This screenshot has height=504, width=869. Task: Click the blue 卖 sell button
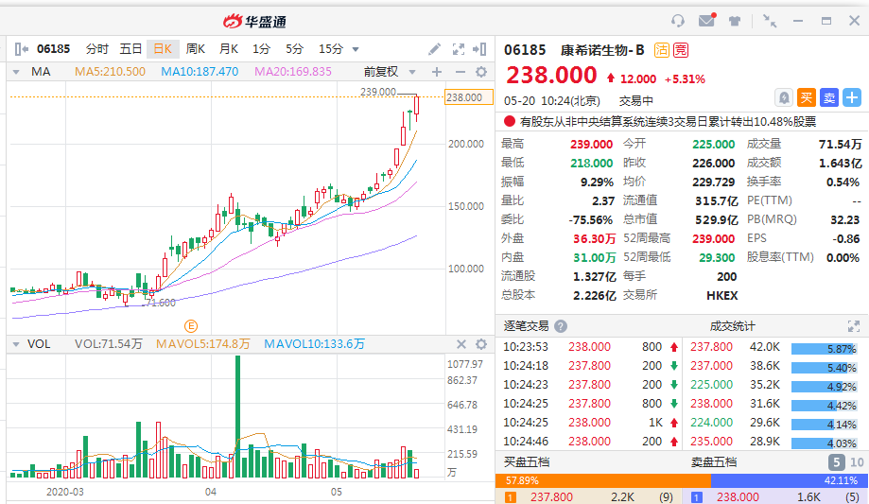829,98
